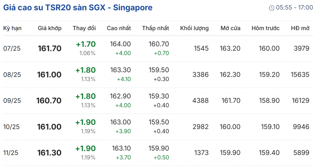Click the Thay đổi column header
The width and height of the screenshot is (315, 166).
click(84, 28)
